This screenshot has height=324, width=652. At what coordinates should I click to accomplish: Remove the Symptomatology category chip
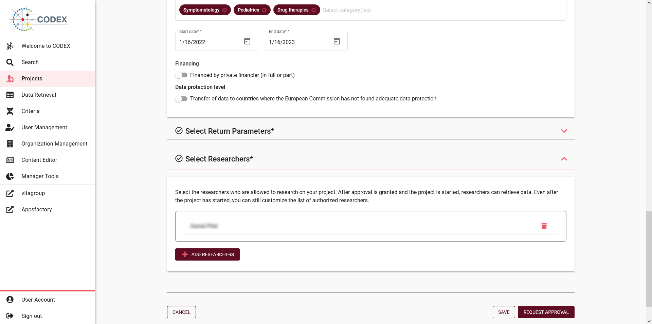point(224,10)
